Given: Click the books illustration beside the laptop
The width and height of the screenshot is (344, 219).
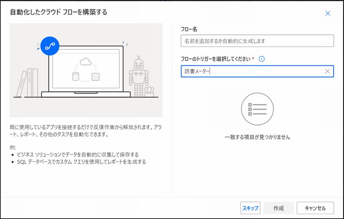Looking at the screenshot, I should [x=27, y=83].
